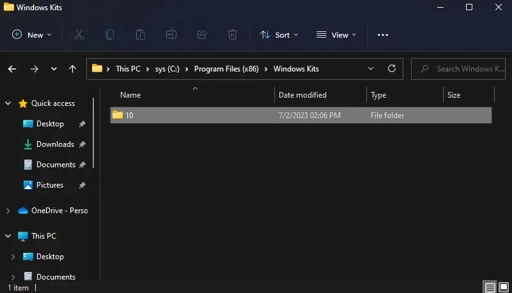The height and width of the screenshot is (293, 512).
Task: Expand Desktop under This PC
Action: click(x=13, y=257)
